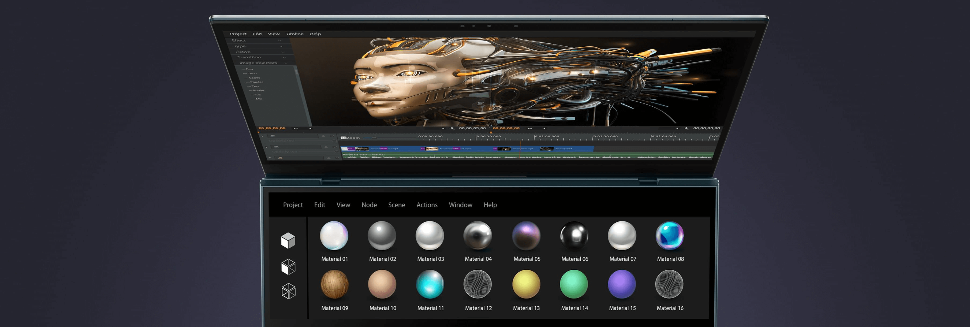This screenshot has height=327, width=970.
Task: Open Project menu in the material panel
Action: pyautogui.click(x=293, y=205)
